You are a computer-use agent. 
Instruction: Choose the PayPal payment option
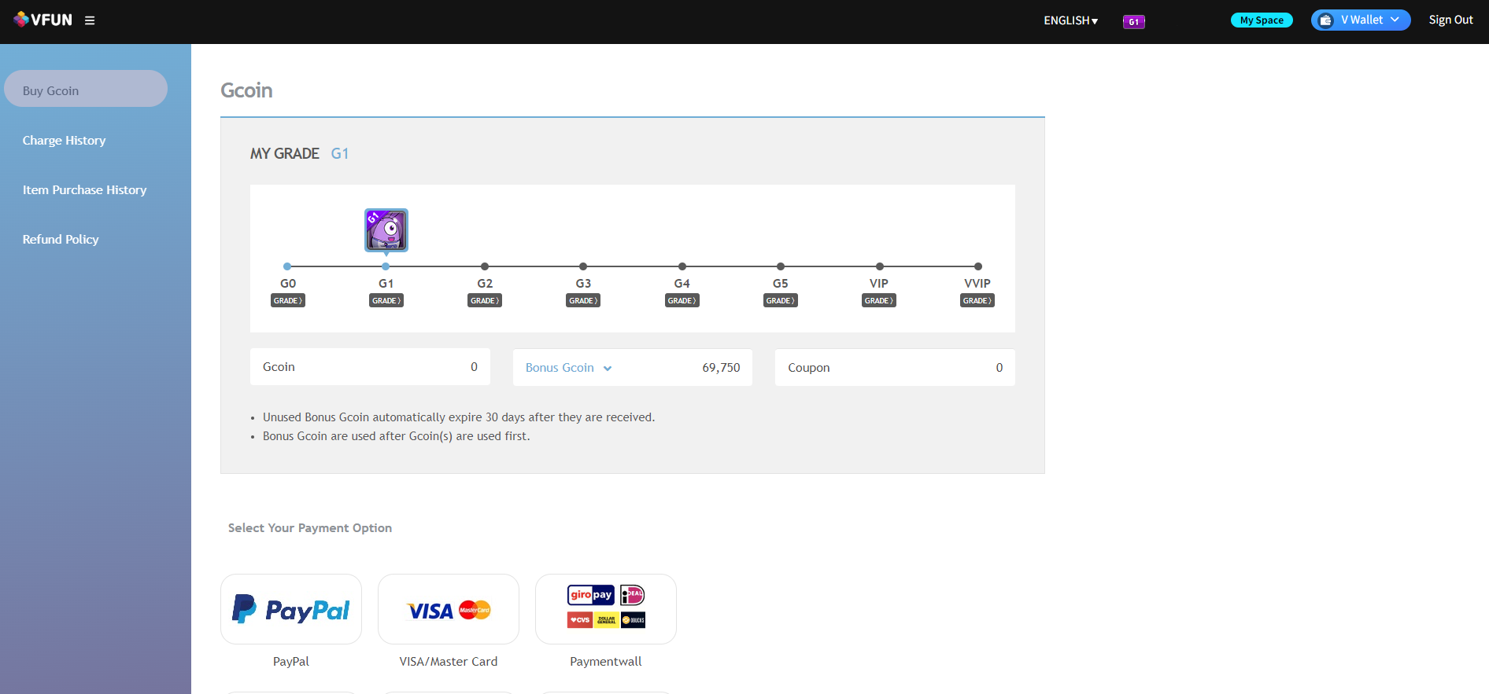click(x=291, y=609)
